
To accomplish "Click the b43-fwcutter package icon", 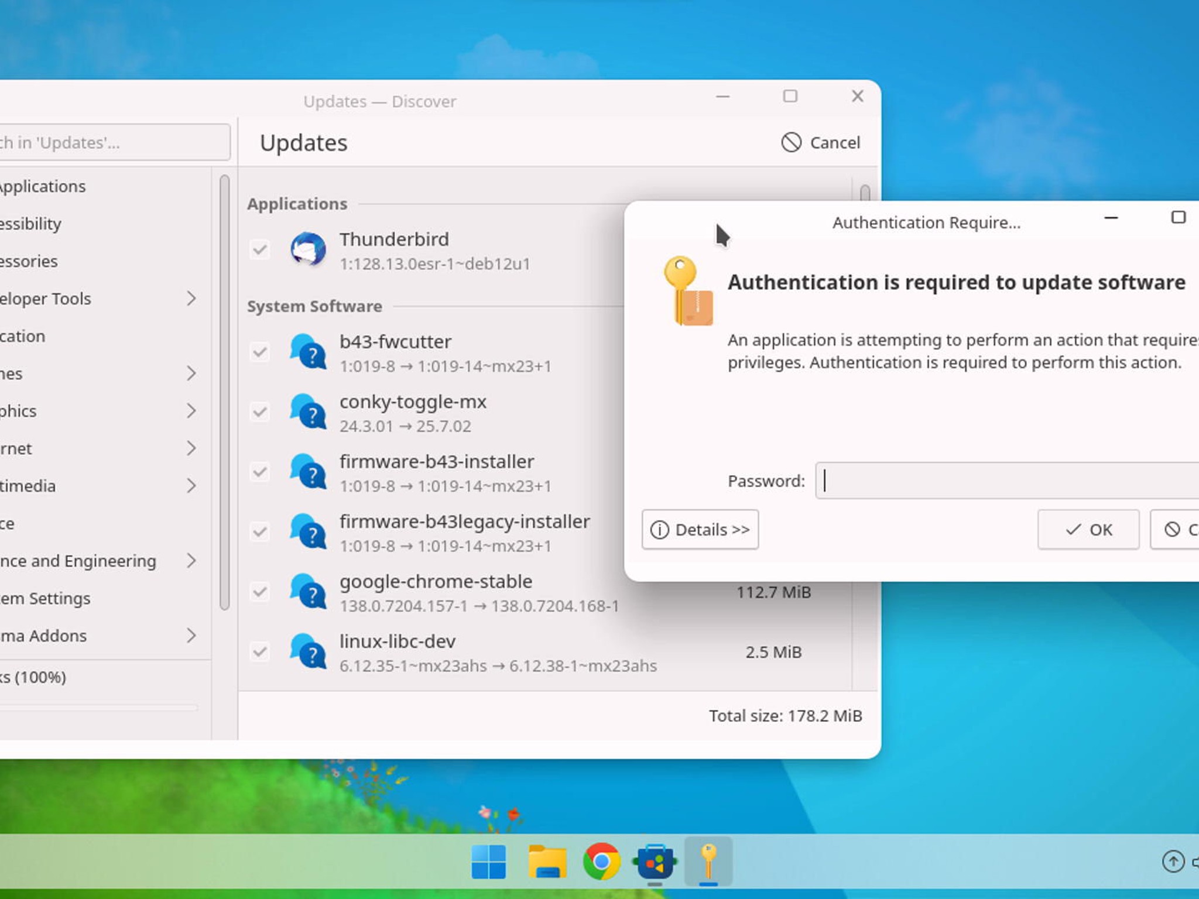I will coord(310,353).
